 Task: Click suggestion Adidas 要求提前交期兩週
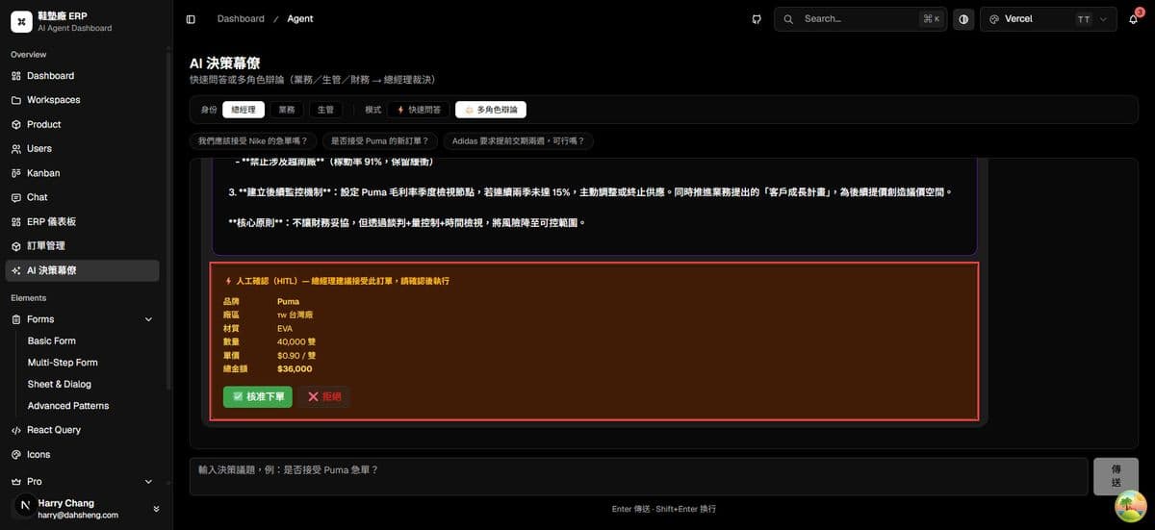tap(519, 140)
